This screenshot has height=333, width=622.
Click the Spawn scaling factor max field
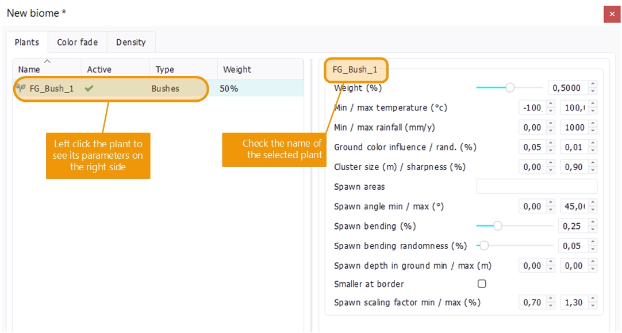(x=574, y=303)
